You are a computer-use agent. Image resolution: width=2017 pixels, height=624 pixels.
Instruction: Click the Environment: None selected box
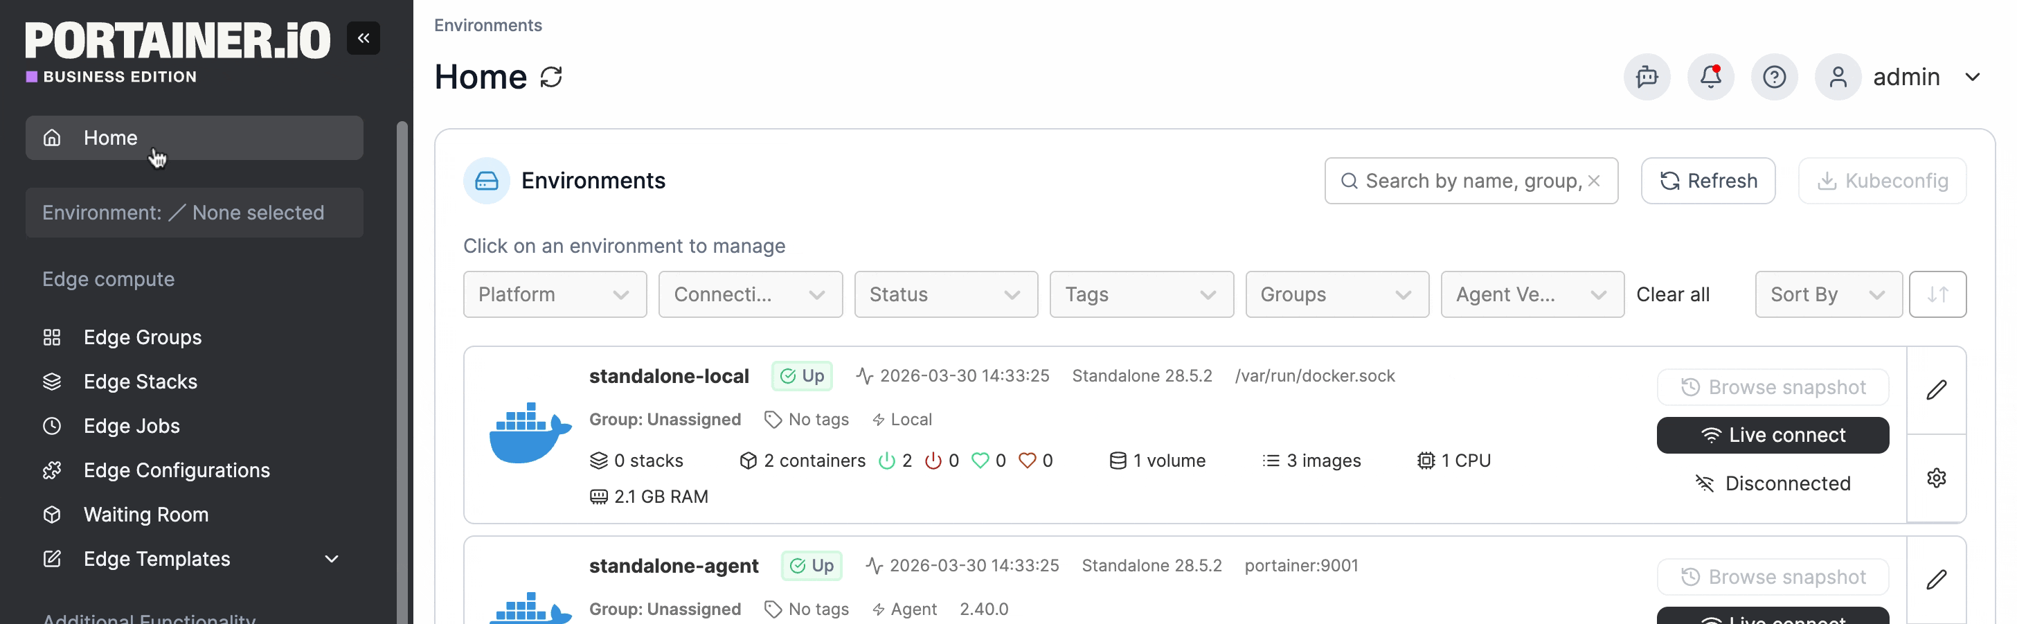194,212
